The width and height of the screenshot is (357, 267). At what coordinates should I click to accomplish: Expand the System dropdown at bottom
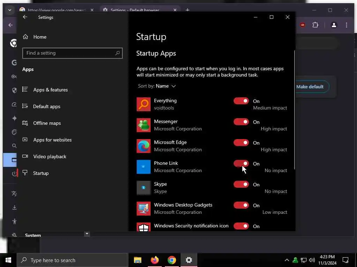coord(87,234)
